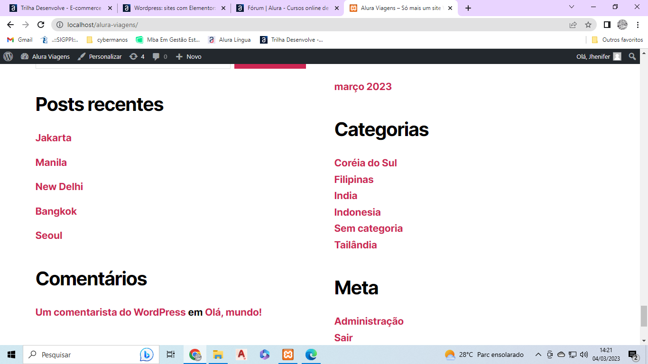This screenshot has width=648, height=364.
Task: Open Chrome from the taskbar
Action: click(195, 355)
